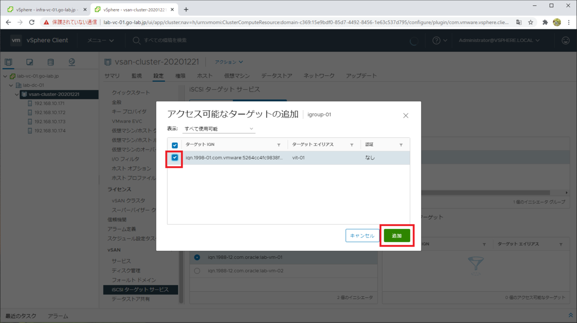Select host 192.168.10.172 in tree
Image resolution: width=577 pixels, height=323 pixels.
pos(49,112)
